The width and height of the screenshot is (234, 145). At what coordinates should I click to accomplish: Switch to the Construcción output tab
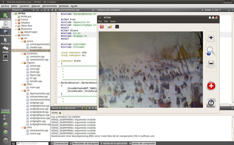59,143
